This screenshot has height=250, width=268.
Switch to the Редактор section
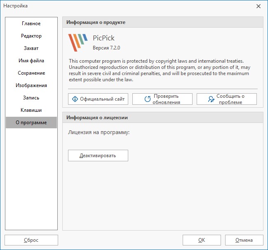(x=31, y=36)
